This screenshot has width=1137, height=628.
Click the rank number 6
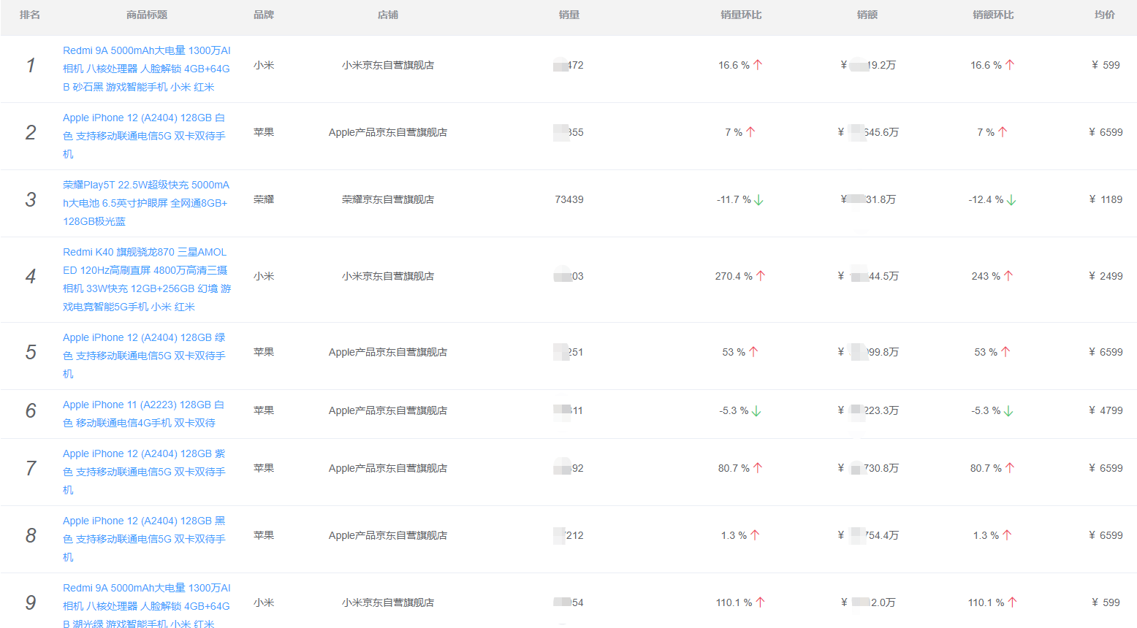tap(30, 410)
